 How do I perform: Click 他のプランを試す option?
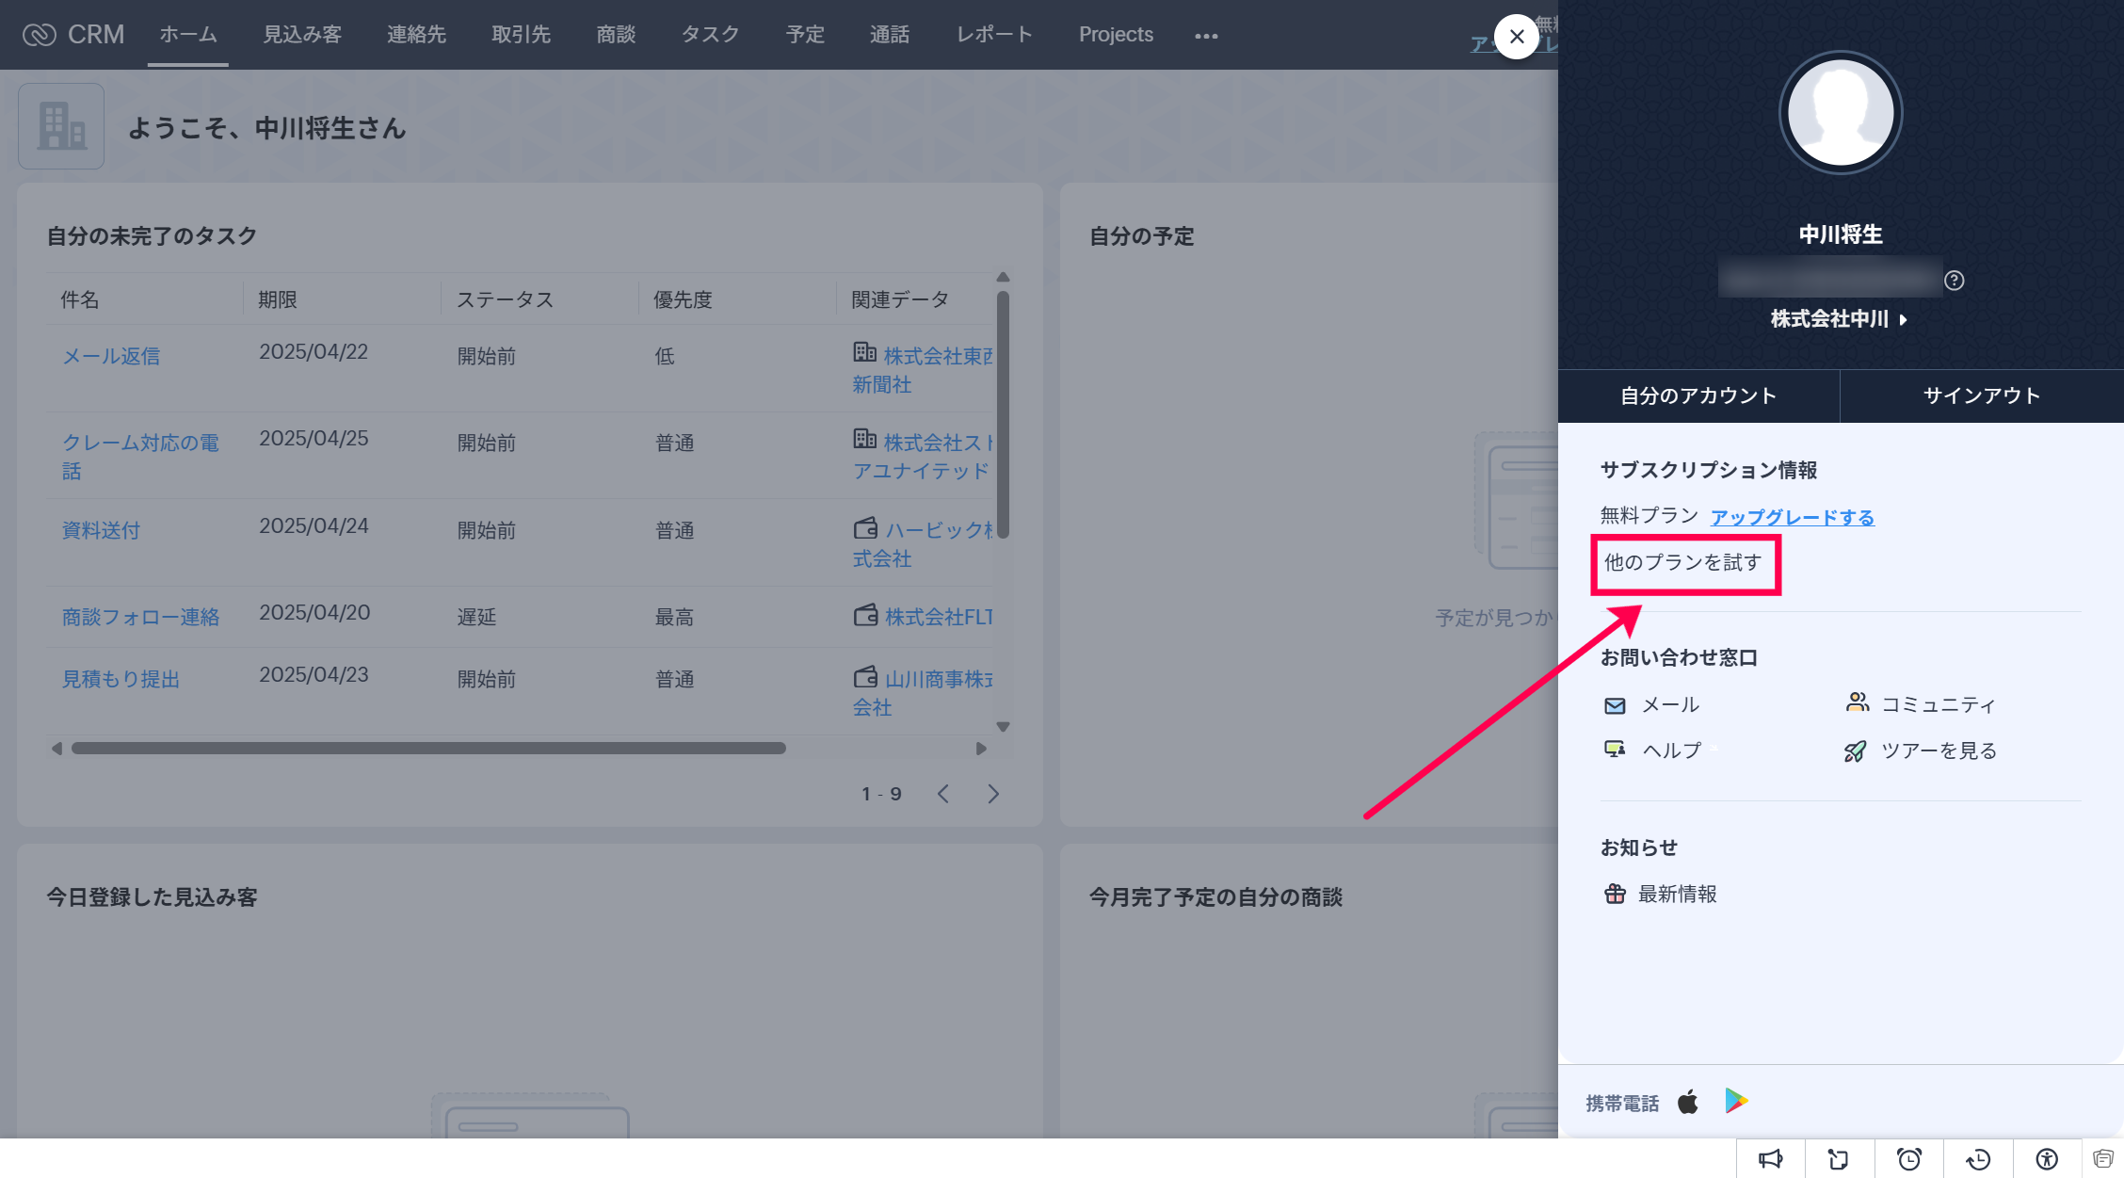click(1682, 563)
